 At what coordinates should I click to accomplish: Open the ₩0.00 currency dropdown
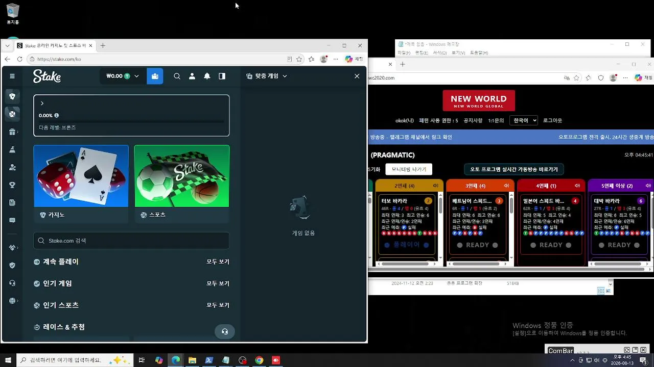pyautogui.click(x=123, y=76)
